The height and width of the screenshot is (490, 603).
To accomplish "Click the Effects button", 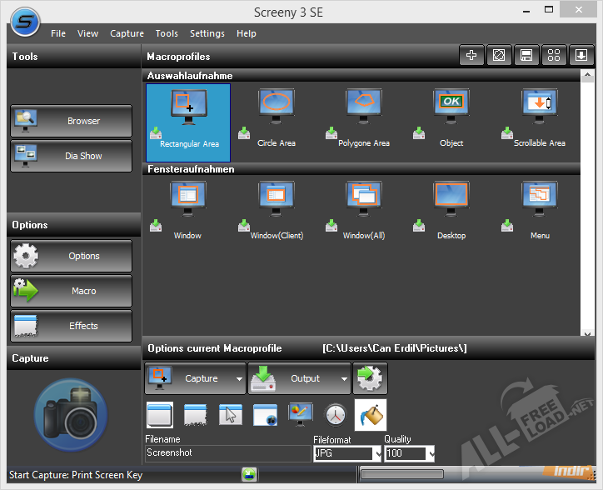I will (72, 327).
